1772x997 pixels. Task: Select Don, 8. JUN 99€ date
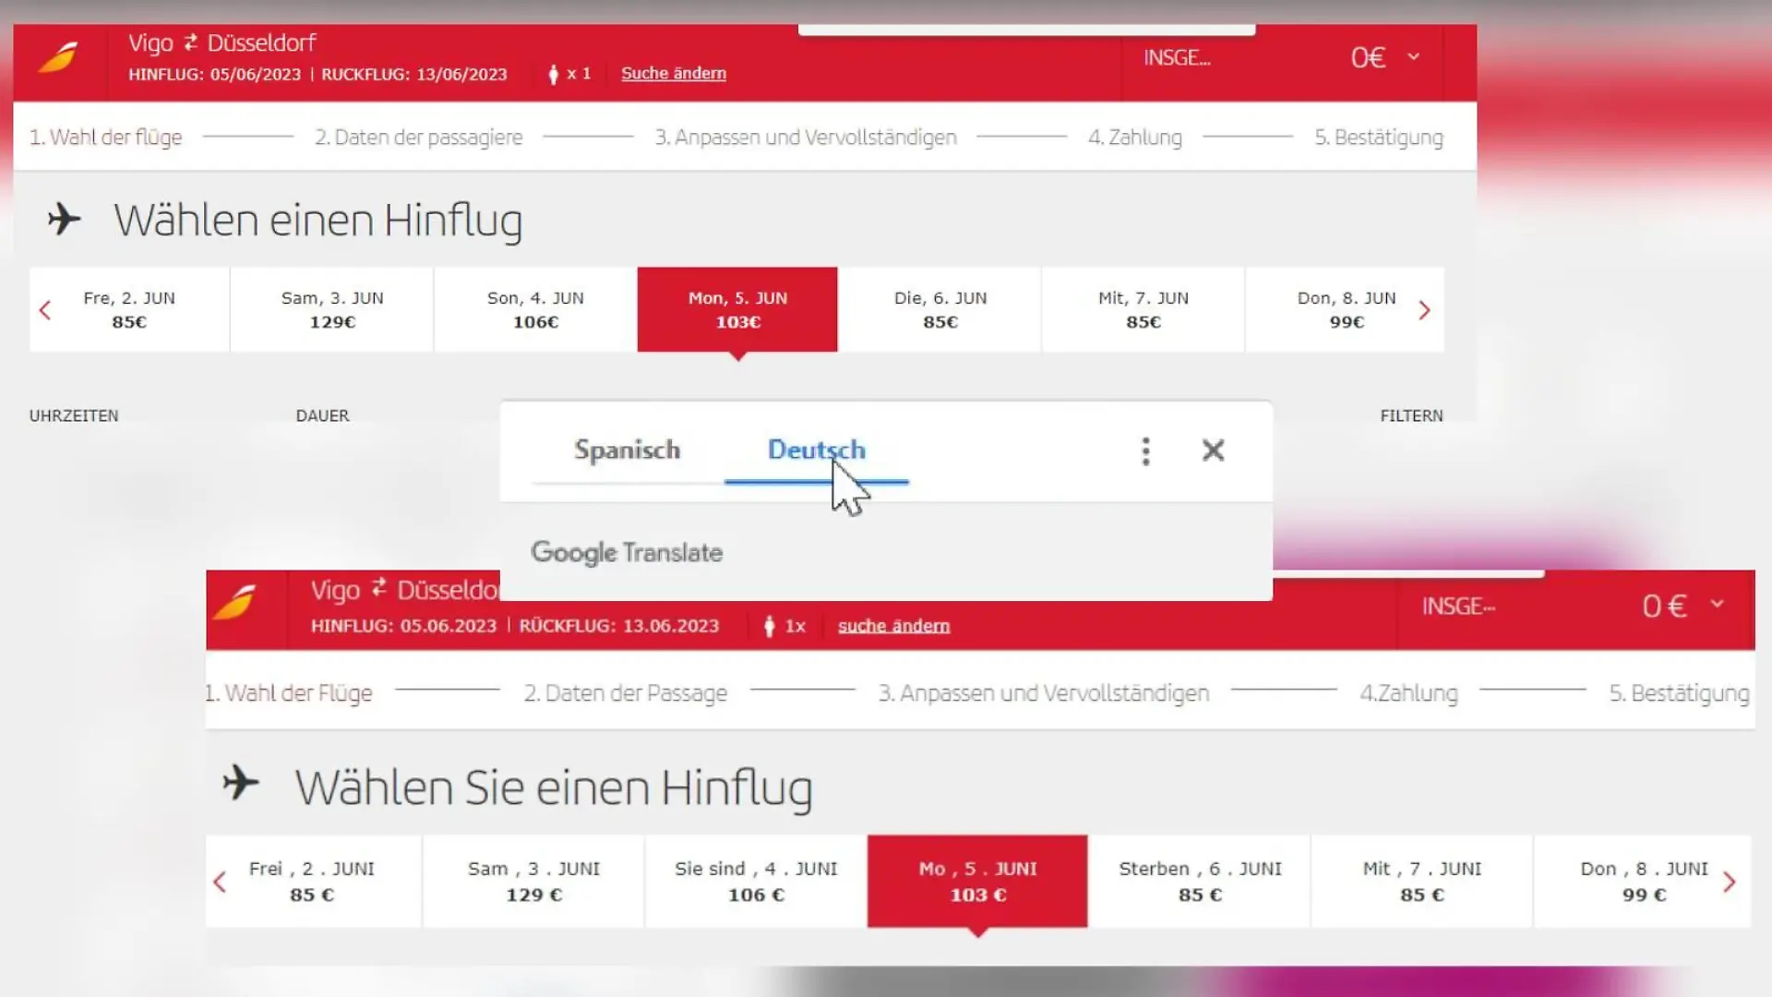tap(1346, 309)
